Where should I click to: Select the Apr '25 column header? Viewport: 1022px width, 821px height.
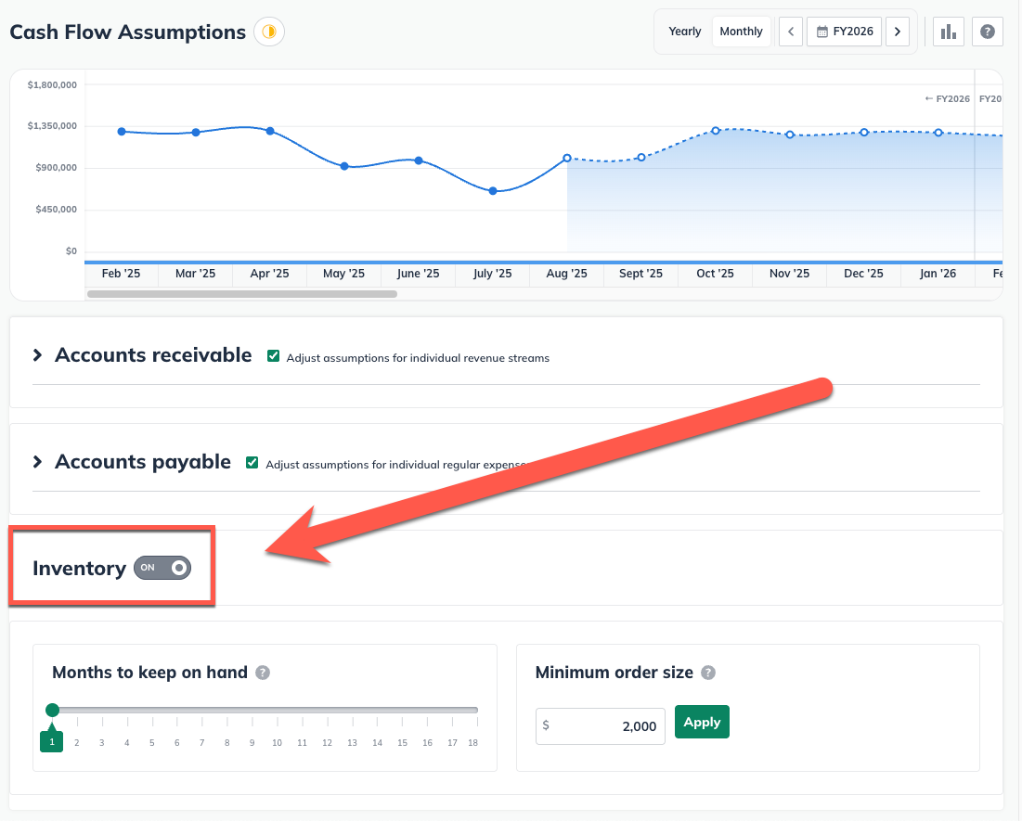270,274
